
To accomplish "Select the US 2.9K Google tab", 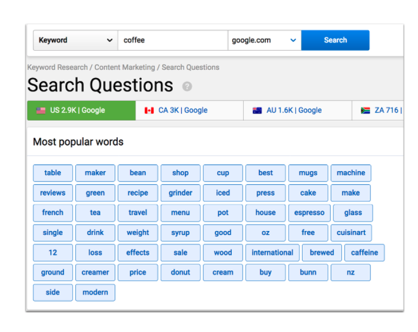I will click(81, 110).
